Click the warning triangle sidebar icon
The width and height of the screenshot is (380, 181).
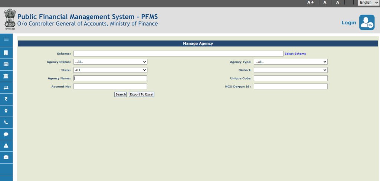coord(6,146)
